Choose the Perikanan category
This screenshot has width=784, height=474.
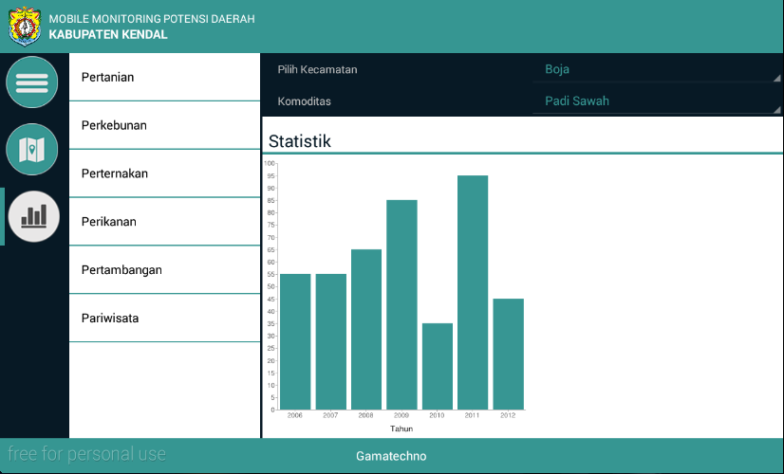tap(164, 222)
